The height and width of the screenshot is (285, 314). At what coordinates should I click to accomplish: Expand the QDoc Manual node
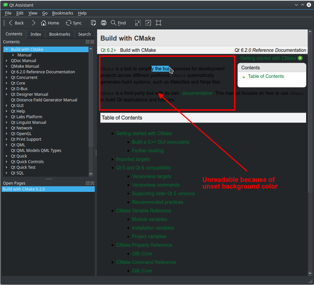coord(7,60)
